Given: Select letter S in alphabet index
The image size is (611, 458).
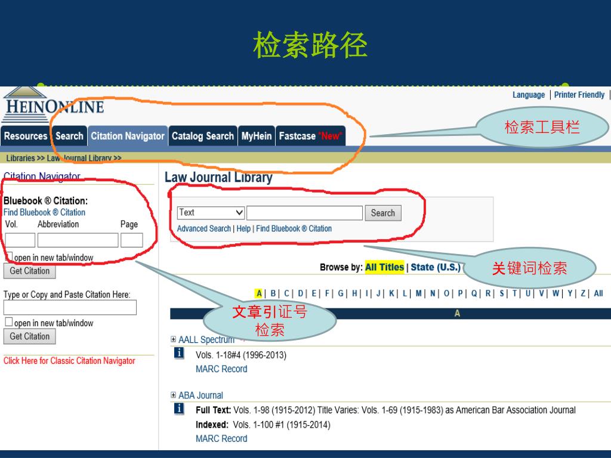Looking at the screenshot, I should click(502, 293).
